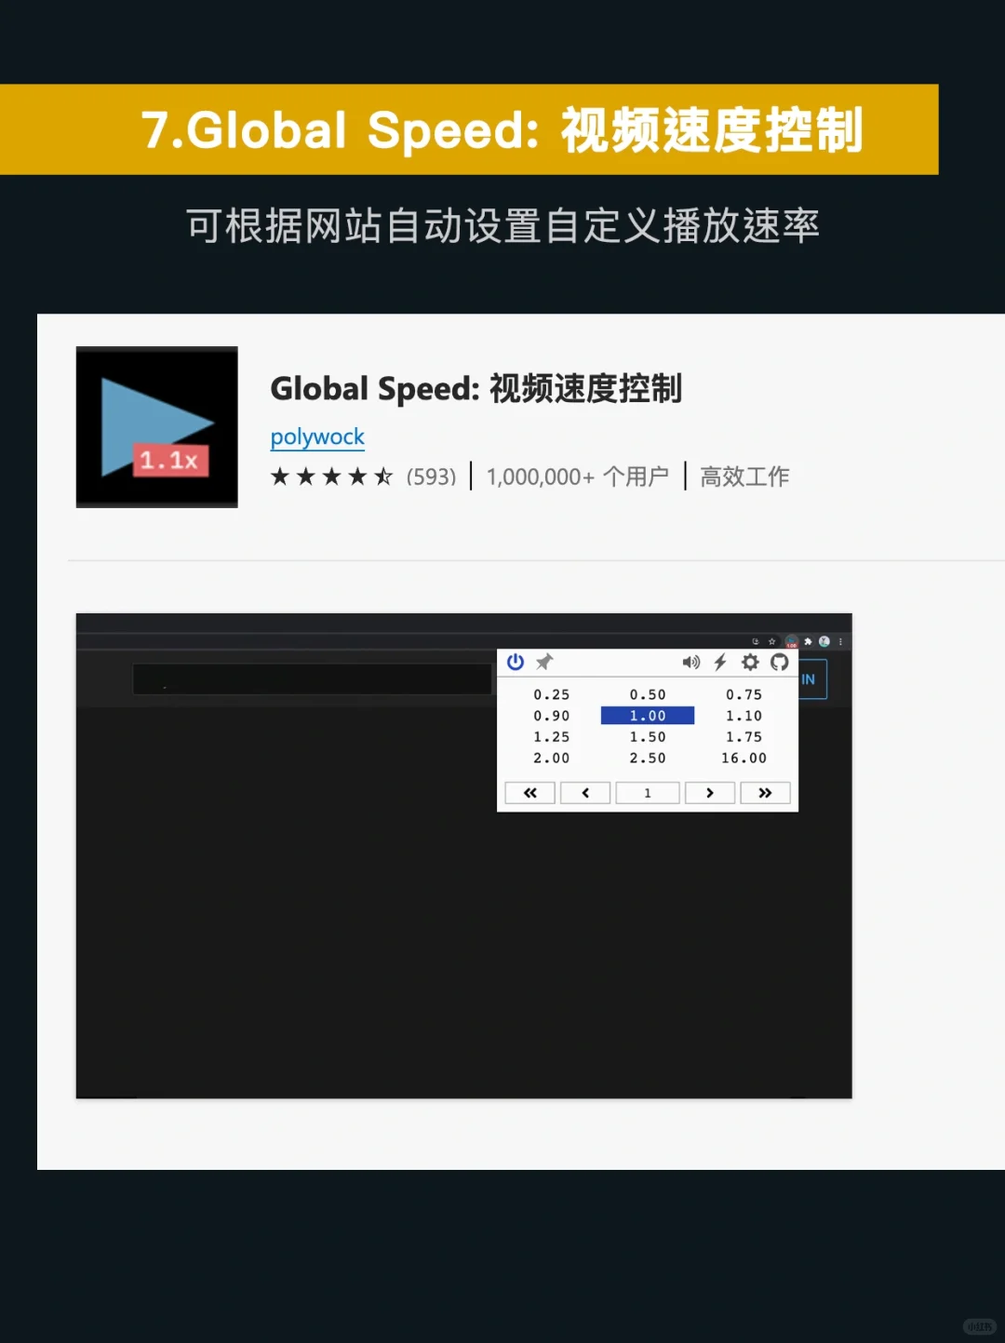
Task: Click the lightning effects icon in the popup
Action: pyautogui.click(x=720, y=662)
